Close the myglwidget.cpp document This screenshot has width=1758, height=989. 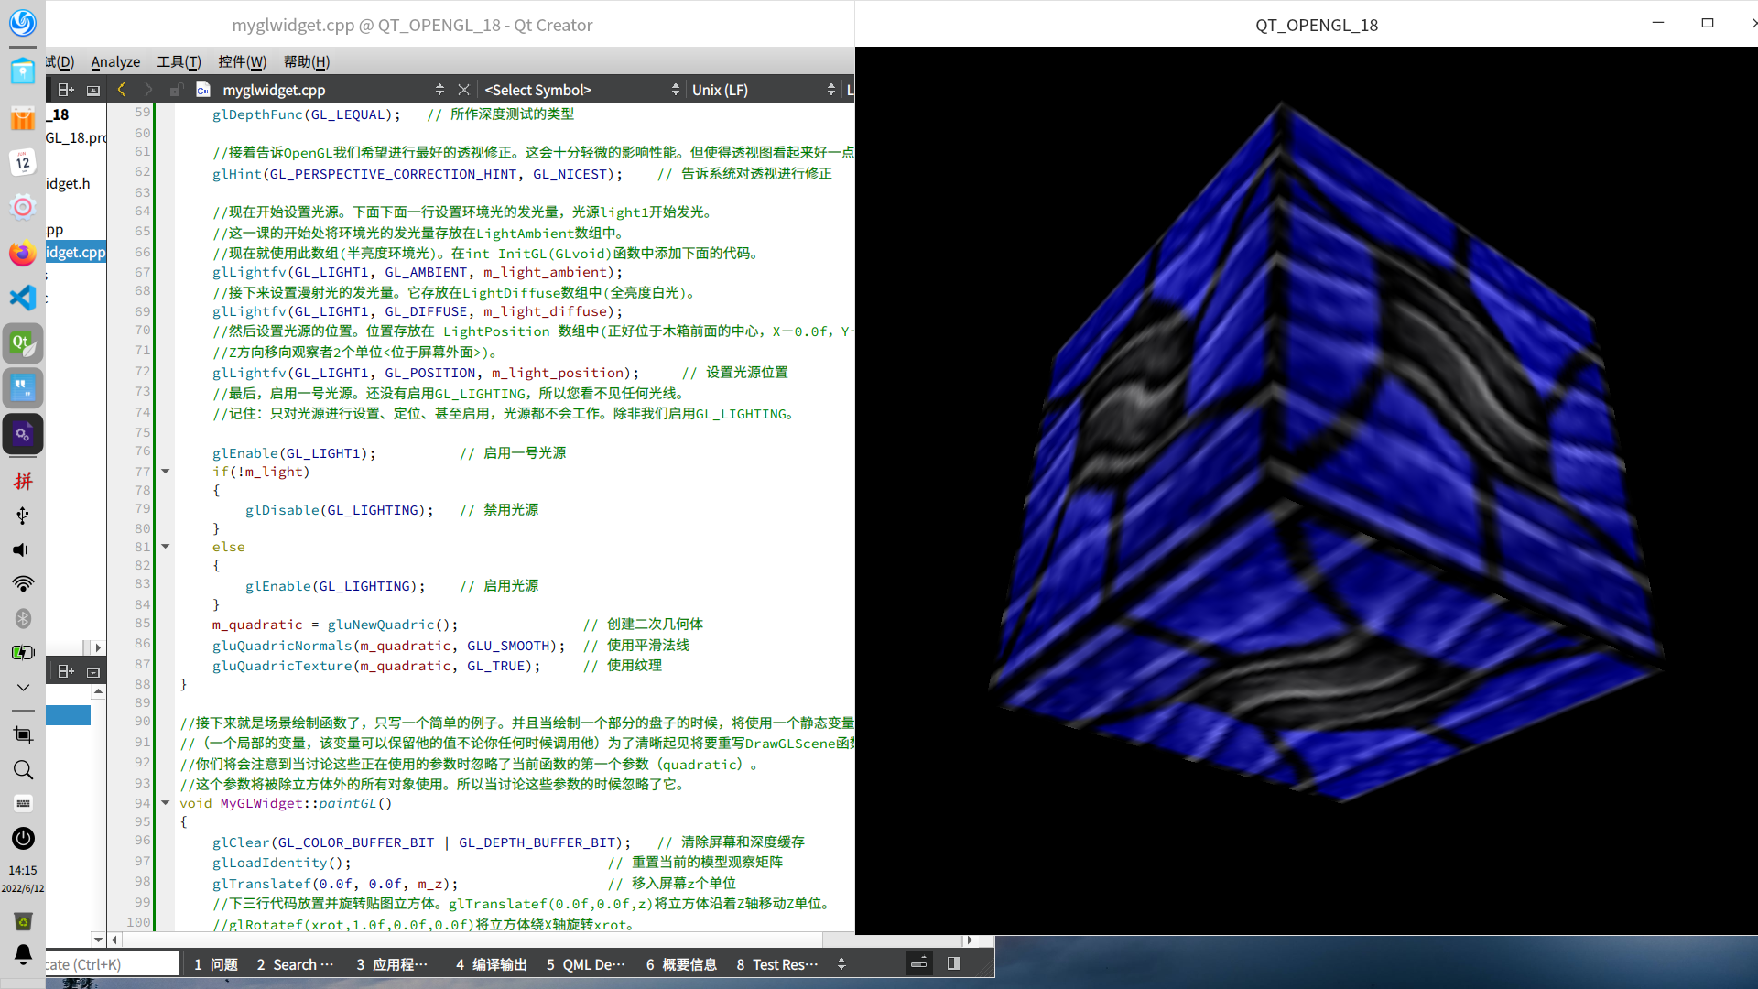coord(463,90)
